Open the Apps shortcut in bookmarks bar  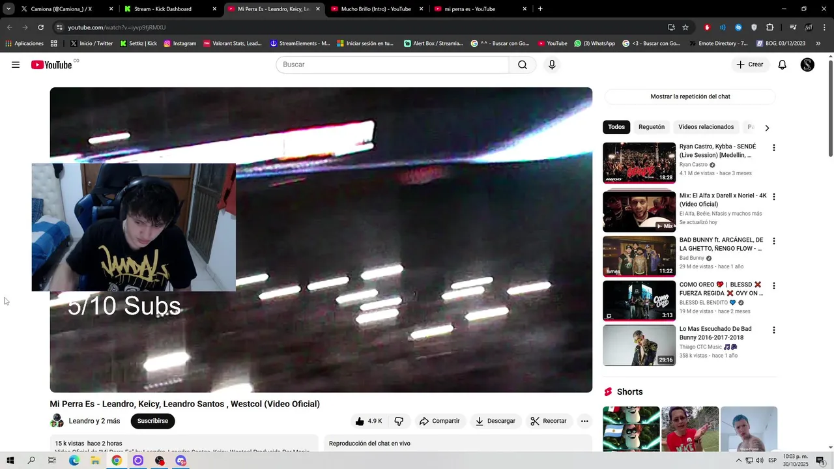coord(53,44)
